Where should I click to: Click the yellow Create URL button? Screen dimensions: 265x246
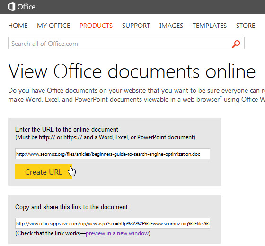pyautogui.click(x=44, y=171)
